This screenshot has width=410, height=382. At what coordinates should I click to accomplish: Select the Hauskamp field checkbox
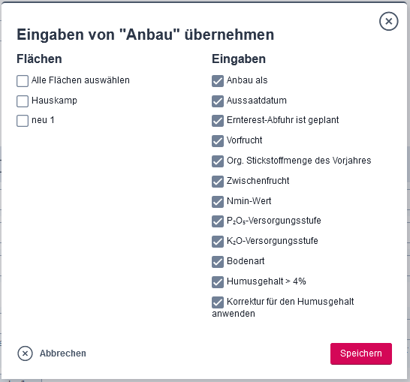point(23,101)
